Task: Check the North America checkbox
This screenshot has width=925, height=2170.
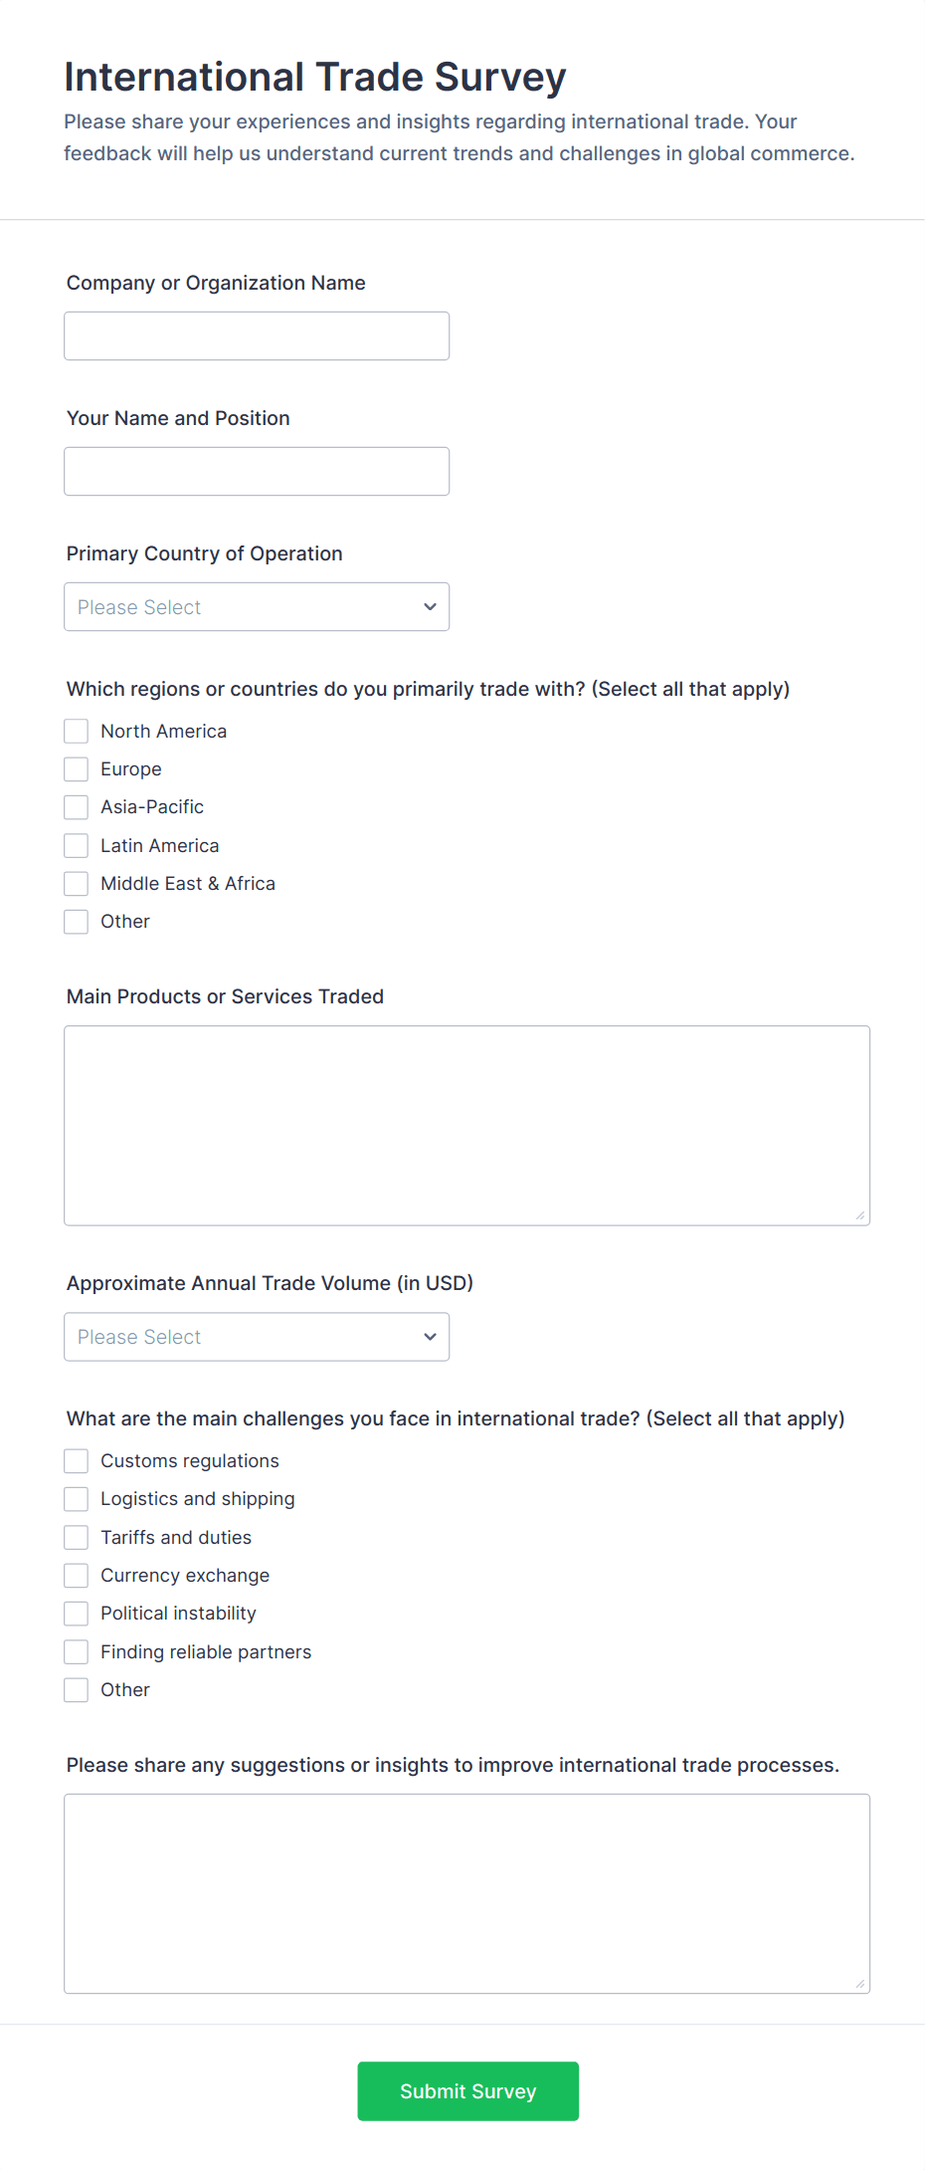Action: [x=76, y=730]
